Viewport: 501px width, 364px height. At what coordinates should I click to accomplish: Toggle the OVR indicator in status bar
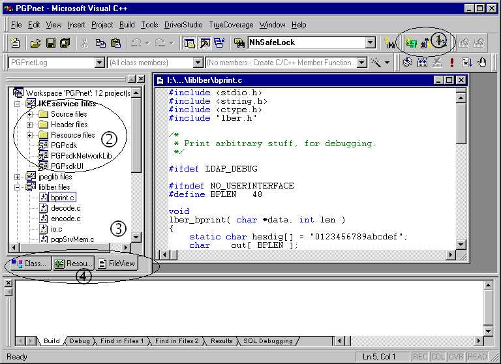456,357
